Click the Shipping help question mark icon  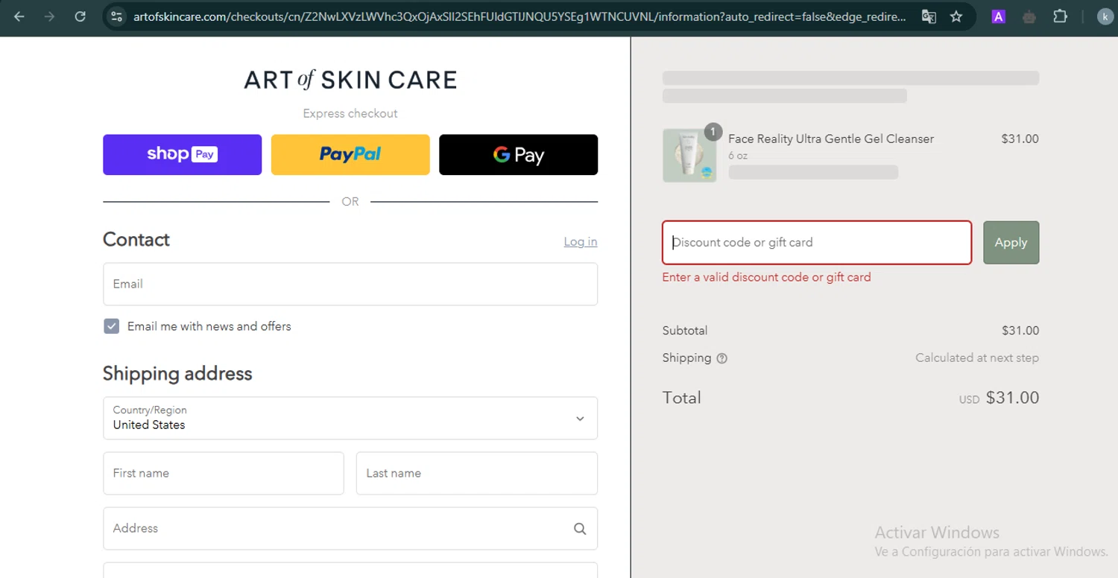coord(721,358)
